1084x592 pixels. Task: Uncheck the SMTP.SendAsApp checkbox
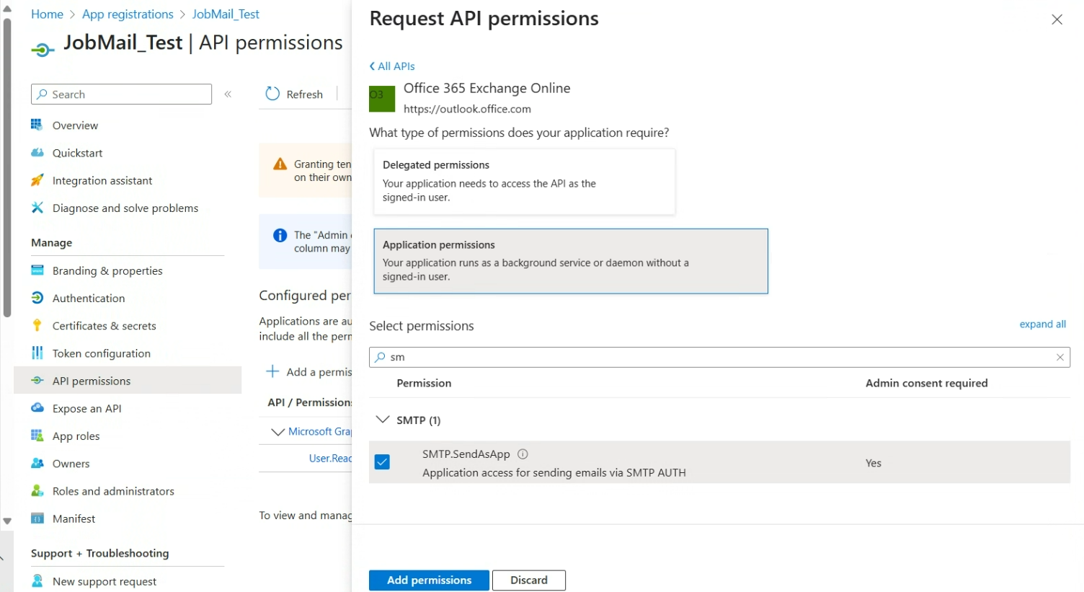[383, 462]
